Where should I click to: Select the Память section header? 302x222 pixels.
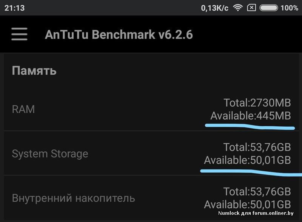tap(34, 70)
